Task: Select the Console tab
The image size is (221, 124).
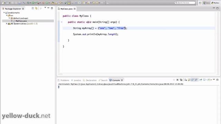Action: pos(116,80)
